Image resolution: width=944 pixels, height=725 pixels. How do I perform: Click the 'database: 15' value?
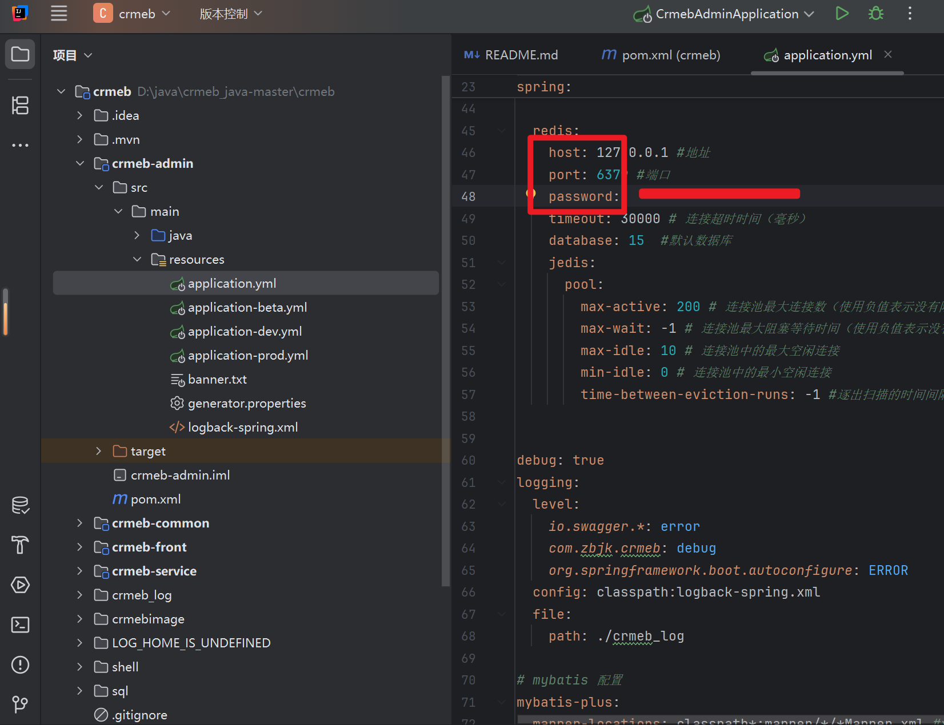pyautogui.click(x=636, y=240)
